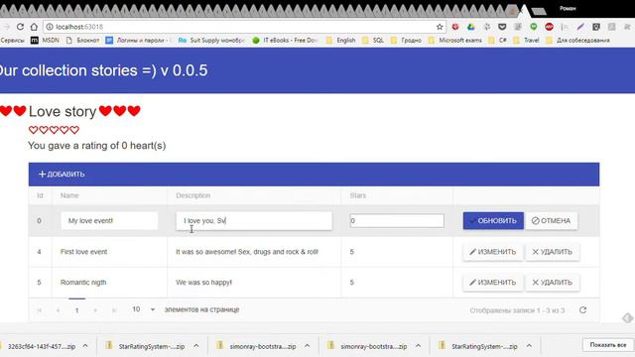Open the Microsoft exams bookmarks folder

coord(455,40)
